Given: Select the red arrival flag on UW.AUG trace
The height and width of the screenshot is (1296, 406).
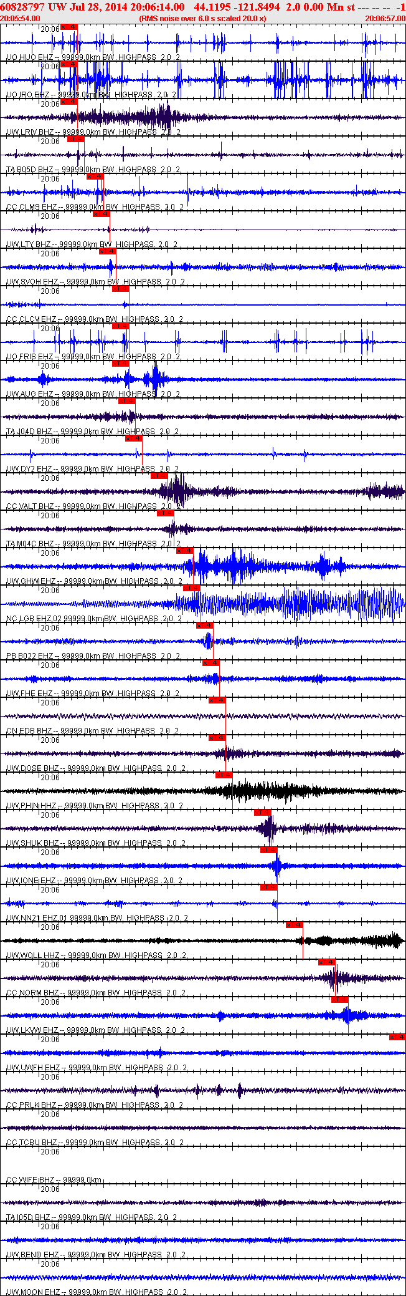Looking at the screenshot, I should (x=120, y=364).
